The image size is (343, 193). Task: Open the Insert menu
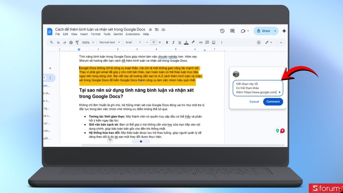pyautogui.click(x=84, y=34)
